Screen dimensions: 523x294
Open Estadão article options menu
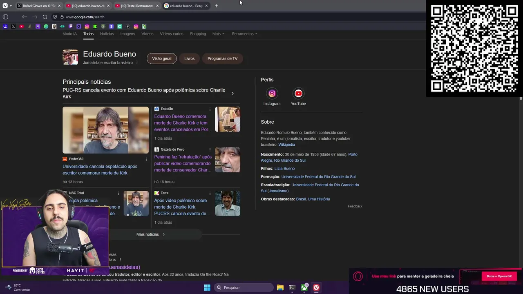pos(210,109)
